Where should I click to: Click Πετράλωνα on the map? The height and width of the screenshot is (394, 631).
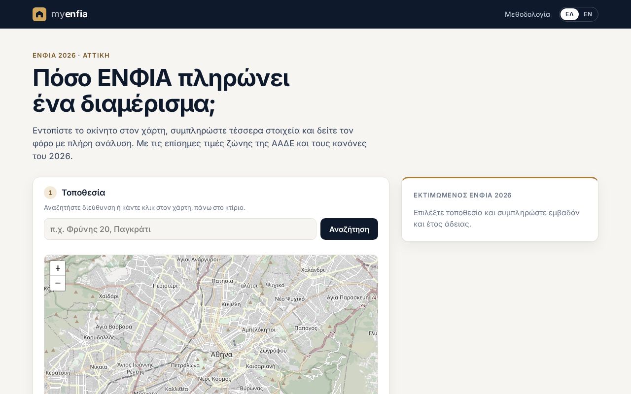pyautogui.click(x=185, y=366)
